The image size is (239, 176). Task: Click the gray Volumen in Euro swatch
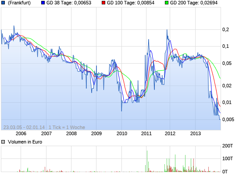pos(3,142)
